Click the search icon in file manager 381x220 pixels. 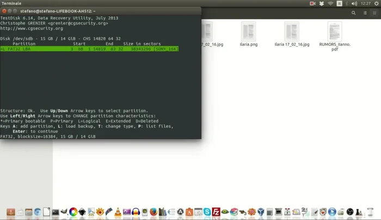pyautogui.click(x=353, y=13)
